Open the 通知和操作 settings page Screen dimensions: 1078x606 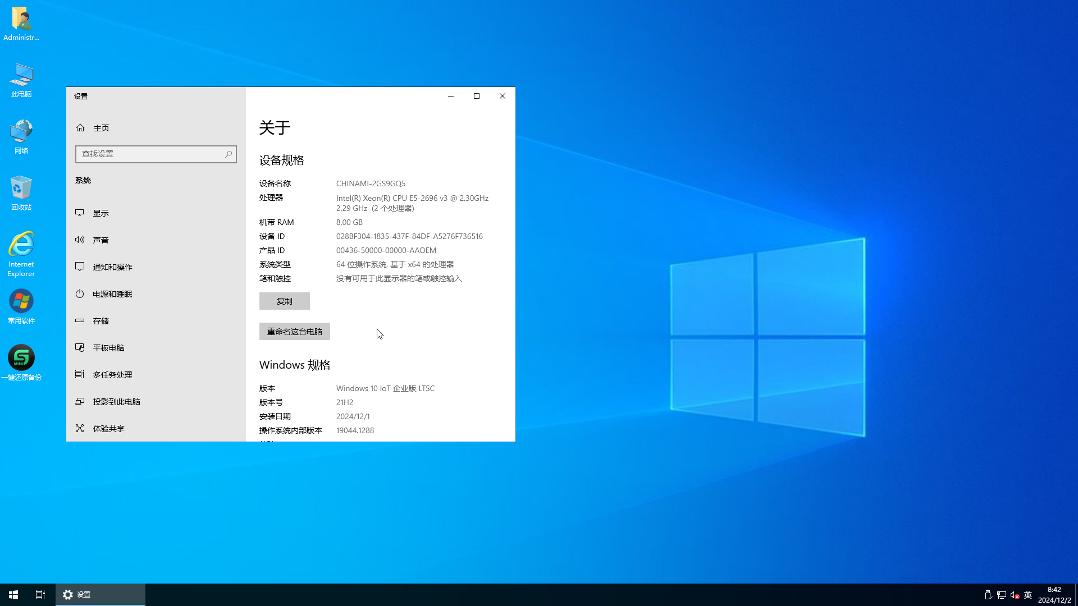click(x=156, y=267)
